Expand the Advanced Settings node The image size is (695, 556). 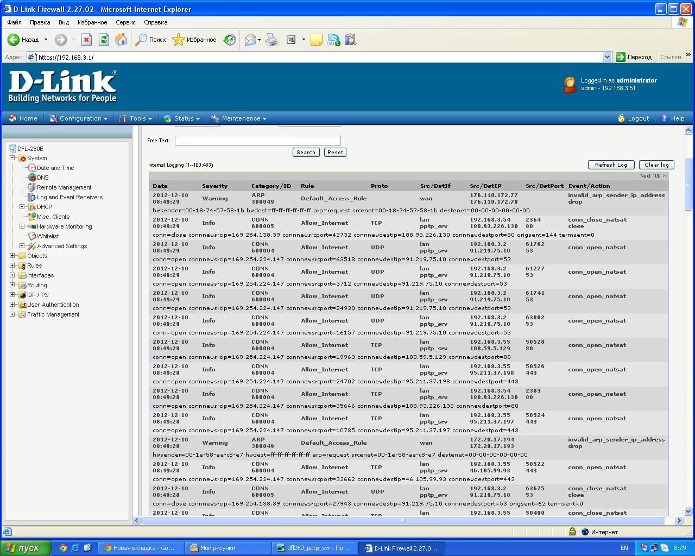pyautogui.click(x=22, y=246)
